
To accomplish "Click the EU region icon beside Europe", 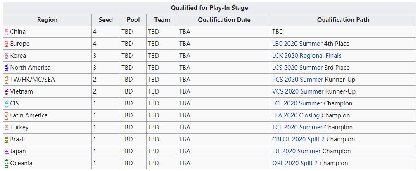I will pyautogui.click(x=6, y=44).
